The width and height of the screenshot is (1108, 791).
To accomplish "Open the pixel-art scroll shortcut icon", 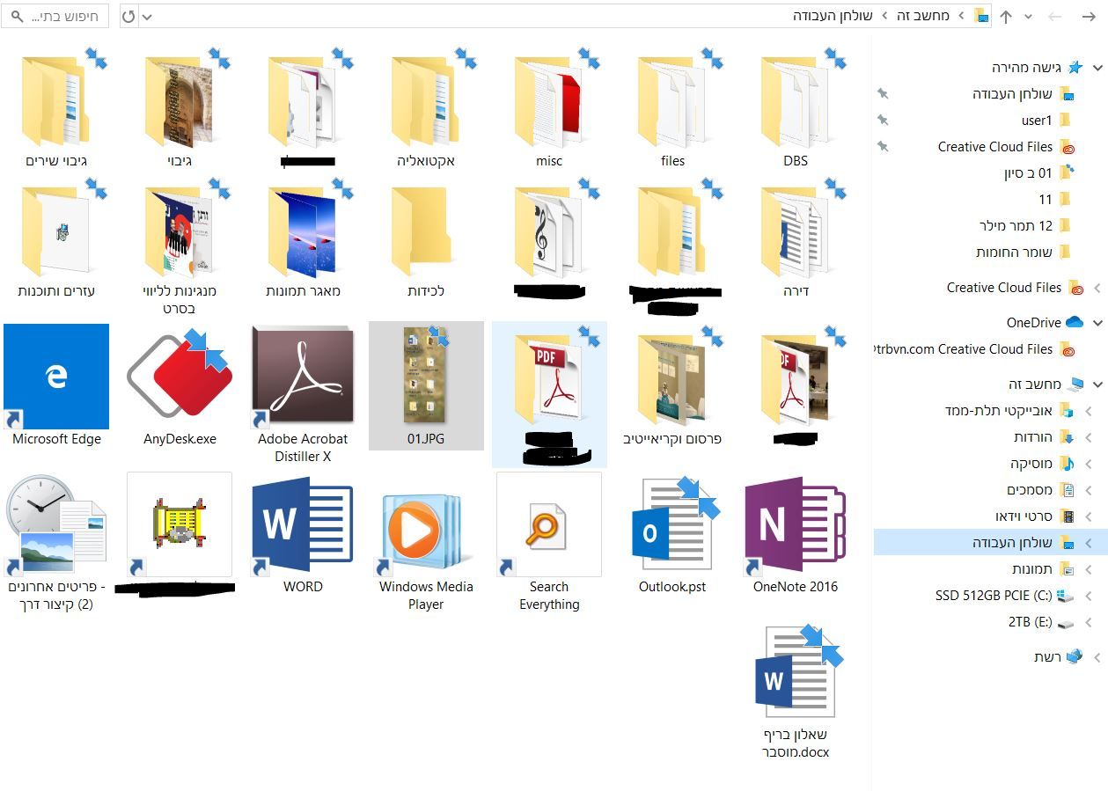I will click(x=180, y=524).
